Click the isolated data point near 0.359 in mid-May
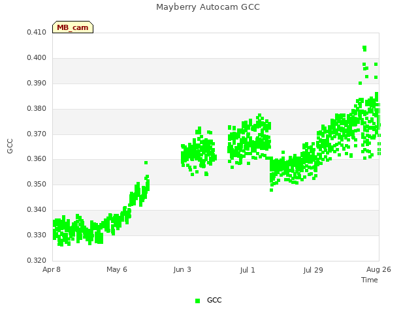This screenshot has height=313, width=418. [x=146, y=162]
